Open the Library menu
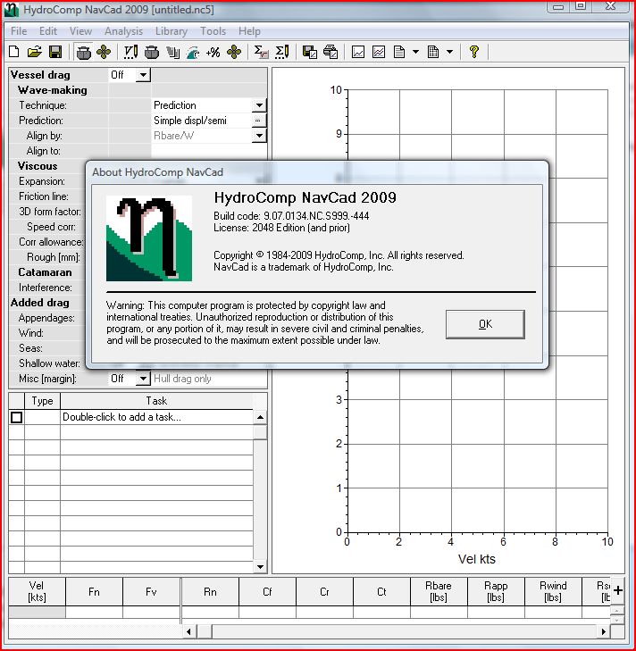The width and height of the screenshot is (636, 651). [x=172, y=31]
